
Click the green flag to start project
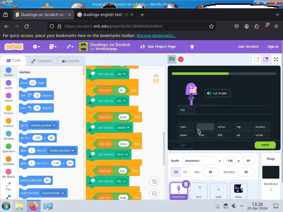pos(172,59)
